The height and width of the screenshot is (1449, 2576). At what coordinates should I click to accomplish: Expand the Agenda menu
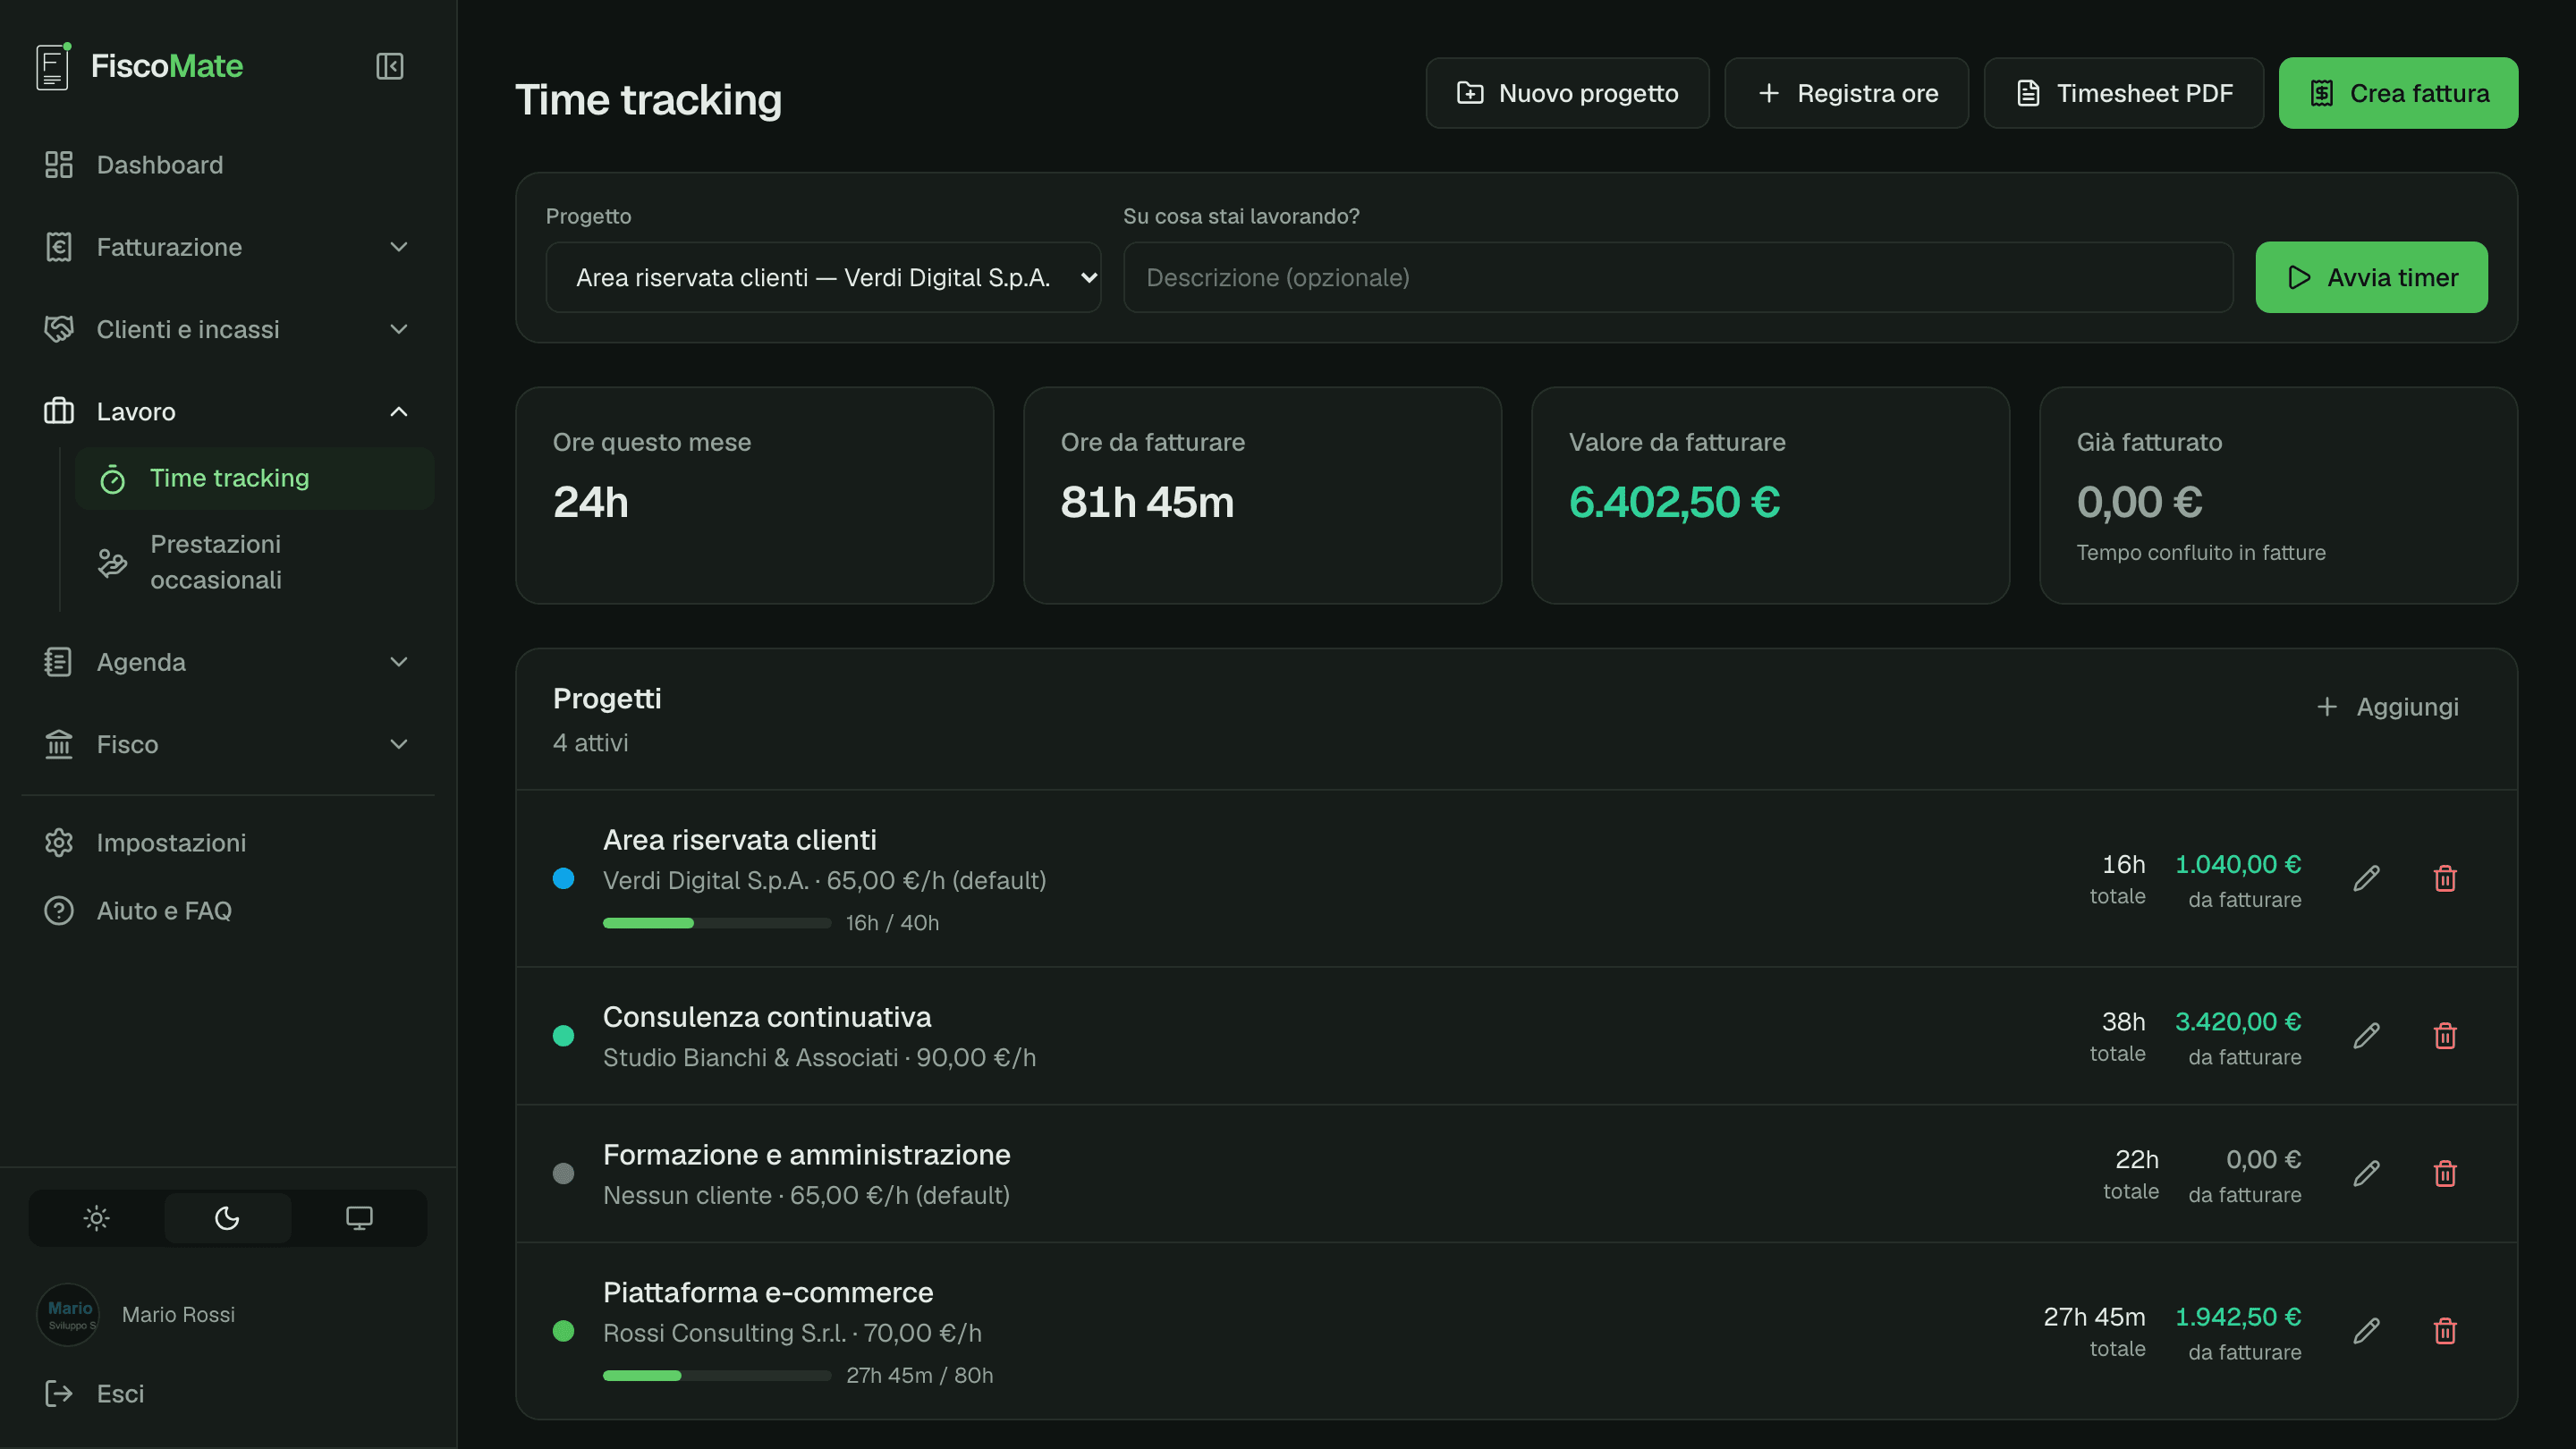point(228,662)
